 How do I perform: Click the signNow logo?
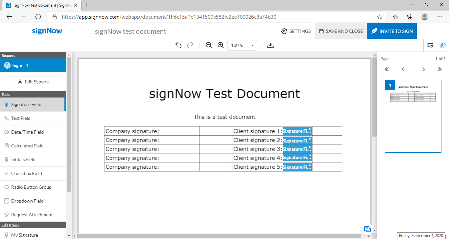(x=47, y=31)
